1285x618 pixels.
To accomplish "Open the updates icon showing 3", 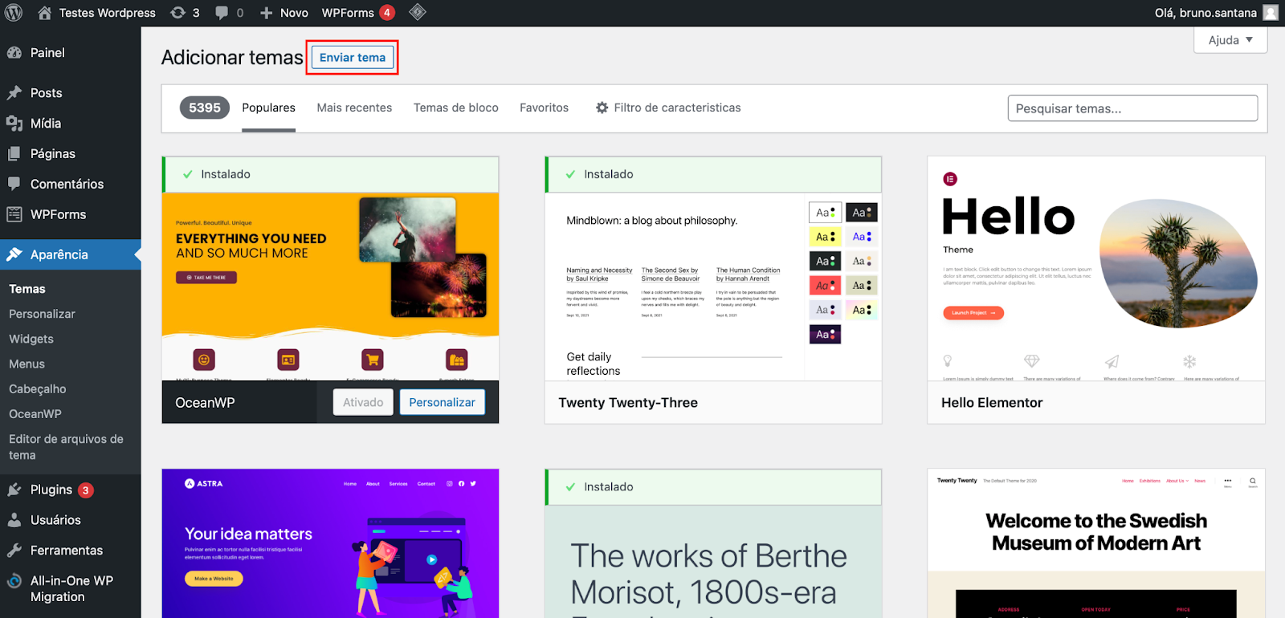I will [x=177, y=13].
